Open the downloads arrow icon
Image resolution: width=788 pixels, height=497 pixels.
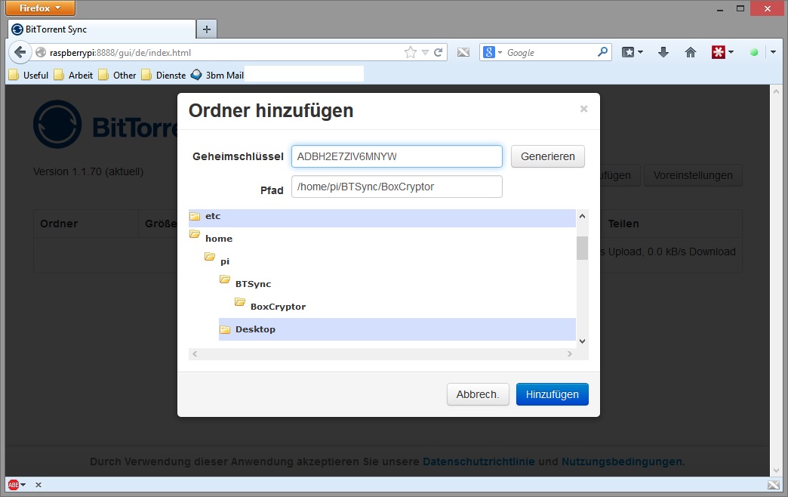click(x=663, y=52)
